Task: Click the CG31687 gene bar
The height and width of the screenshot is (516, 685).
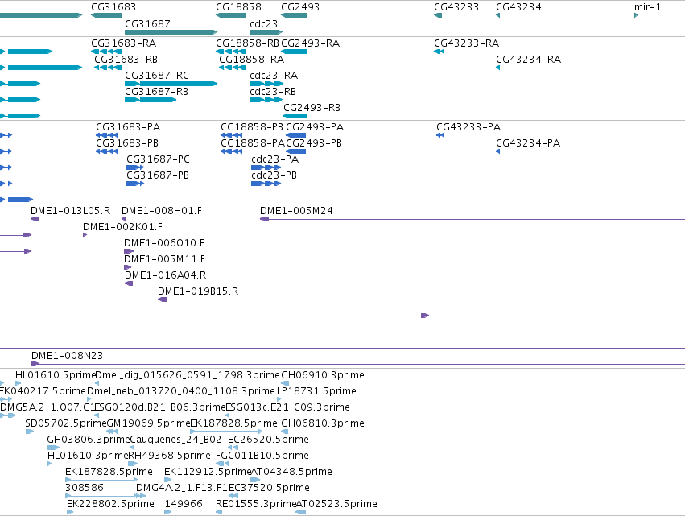Action: (171, 32)
